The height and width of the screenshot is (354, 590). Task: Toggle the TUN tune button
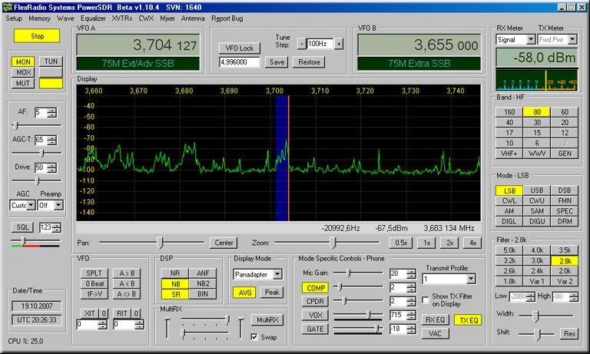(51, 61)
